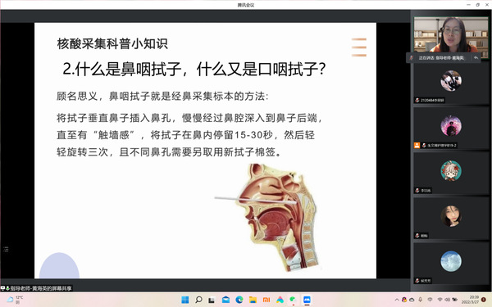The image size is (492, 307).
Task: Toggle the Chinese input method indicator
Action: pos(430,300)
